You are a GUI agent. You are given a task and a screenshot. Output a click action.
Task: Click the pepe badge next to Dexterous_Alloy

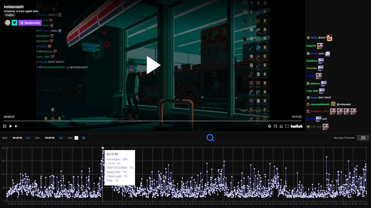tap(308, 111)
